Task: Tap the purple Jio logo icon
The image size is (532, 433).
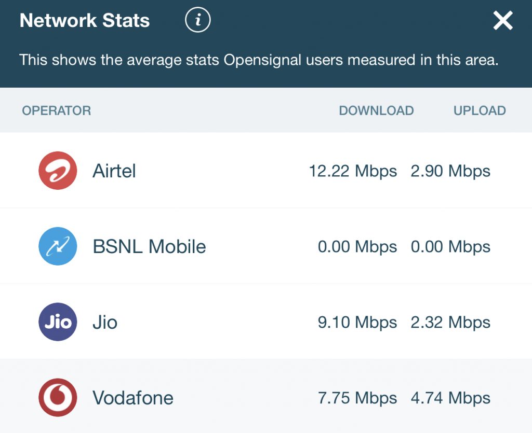Action: pos(58,322)
